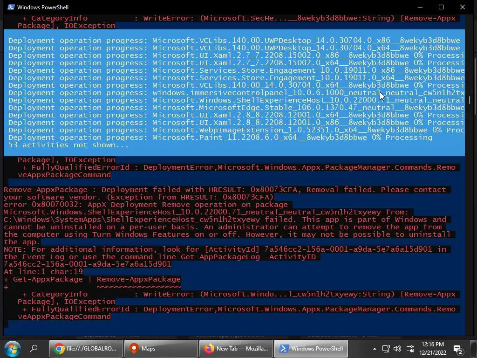Open New Tab — Mozilla Firefox taskbar button
Screen dimensions: 477x358
(236, 349)
